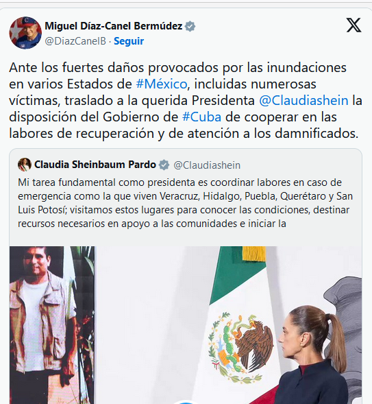Open the X logo in the tweet corner

[354, 25]
